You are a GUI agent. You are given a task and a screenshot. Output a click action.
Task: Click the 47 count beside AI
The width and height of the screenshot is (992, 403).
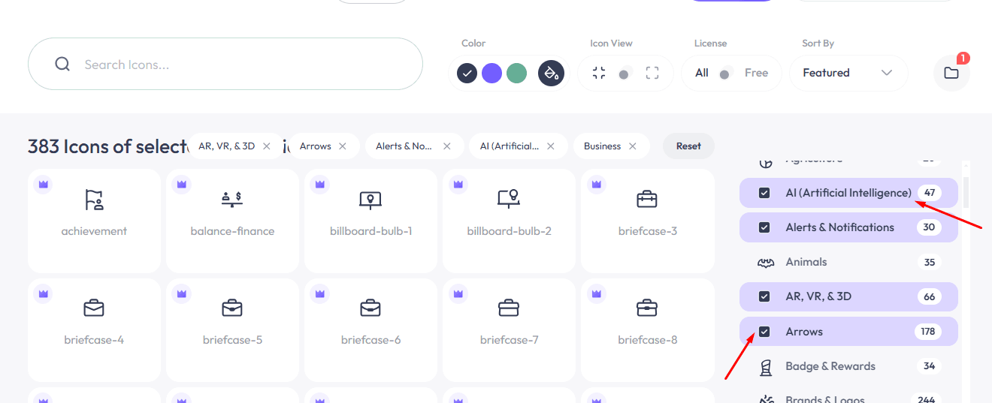(x=930, y=193)
